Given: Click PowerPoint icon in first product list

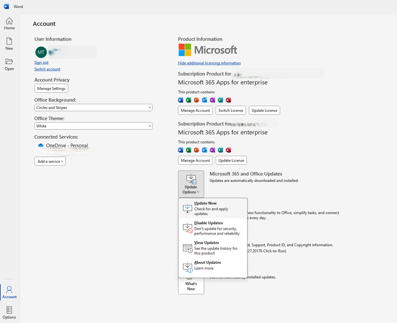Looking at the screenshot, I should click(x=196, y=100).
